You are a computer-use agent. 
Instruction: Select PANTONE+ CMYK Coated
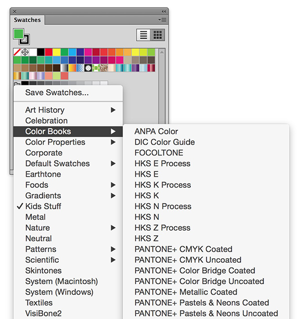point(206,249)
